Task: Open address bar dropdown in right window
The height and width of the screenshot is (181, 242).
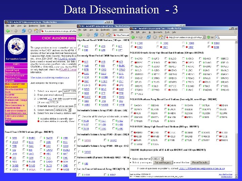Action: click(204, 37)
